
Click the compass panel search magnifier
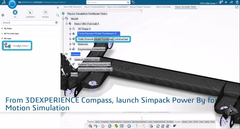coord(57,15)
